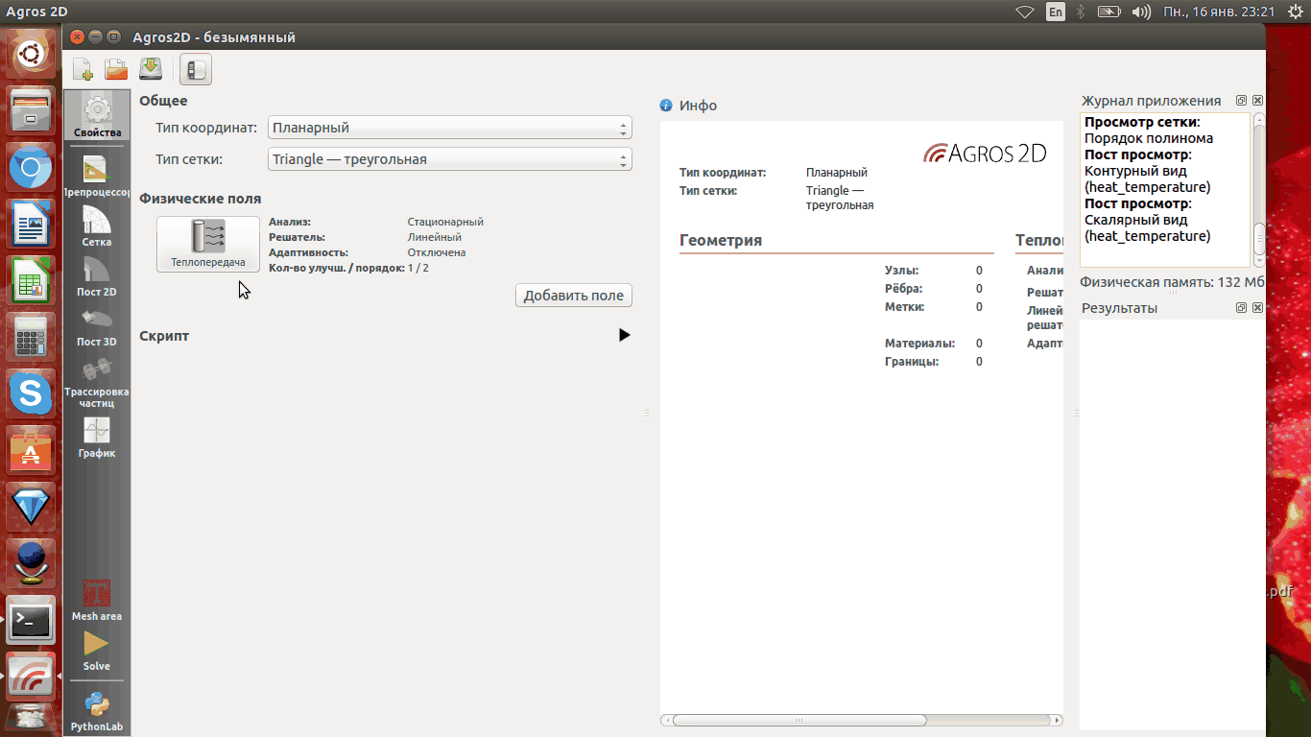This screenshot has height=737, width=1311.
Task: Run Mesh area from the sidebar
Action: coord(97,600)
